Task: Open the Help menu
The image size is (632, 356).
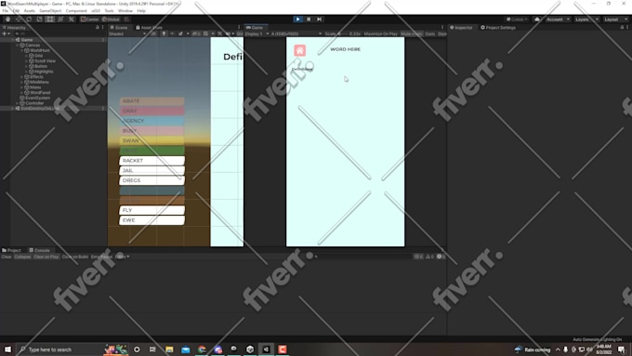Action: [x=141, y=11]
